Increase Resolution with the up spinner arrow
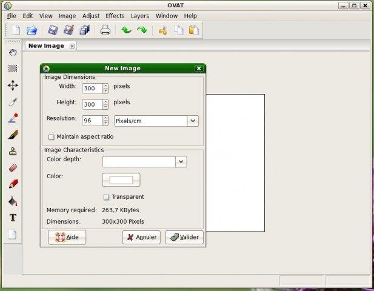Image resolution: width=374 pixels, height=291 pixels. click(105, 118)
